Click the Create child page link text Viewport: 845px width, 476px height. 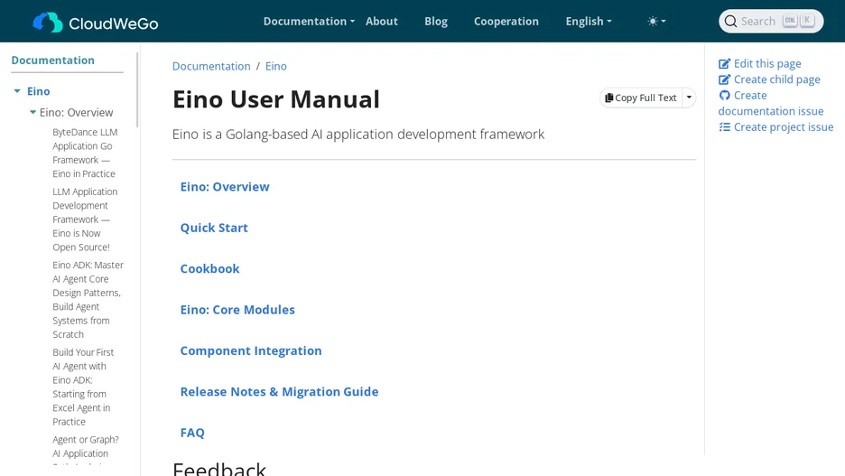coord(777,79)
